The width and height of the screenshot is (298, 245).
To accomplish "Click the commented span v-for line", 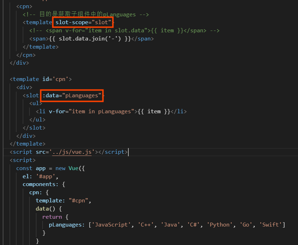I will point(124,31).
